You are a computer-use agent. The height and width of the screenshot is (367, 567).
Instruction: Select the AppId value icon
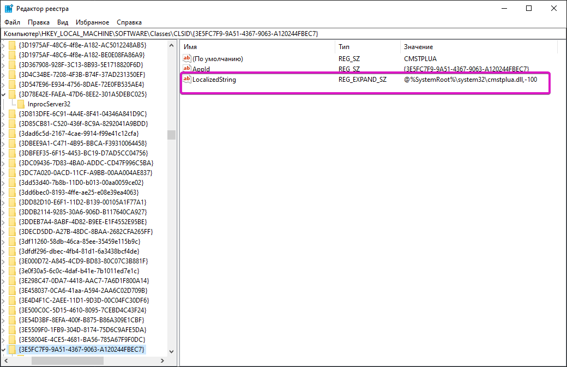point(187,68)
